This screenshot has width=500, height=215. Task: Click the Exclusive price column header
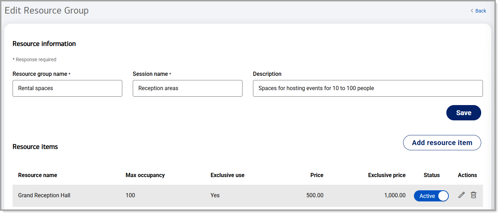click(x=387, y=175)
